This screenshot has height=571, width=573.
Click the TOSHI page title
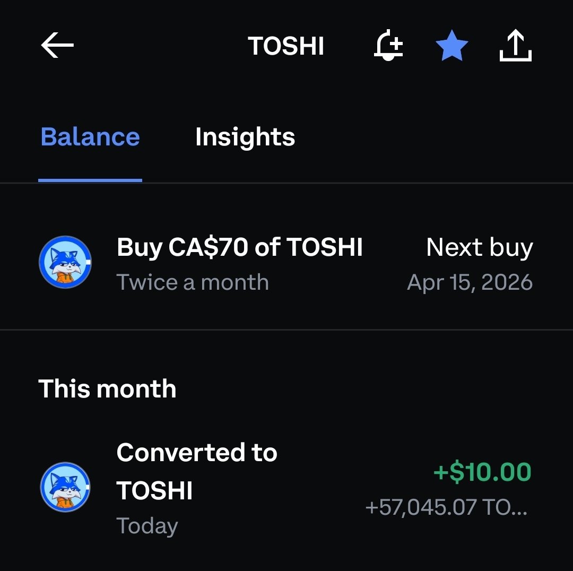click(x=286, y=46)
